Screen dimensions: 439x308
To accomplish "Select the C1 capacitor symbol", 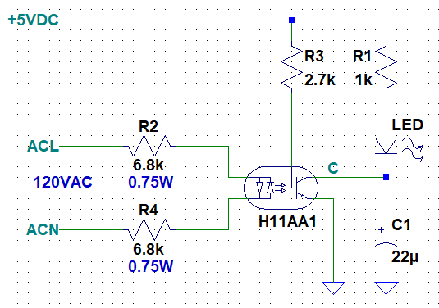I will [386, 240].
